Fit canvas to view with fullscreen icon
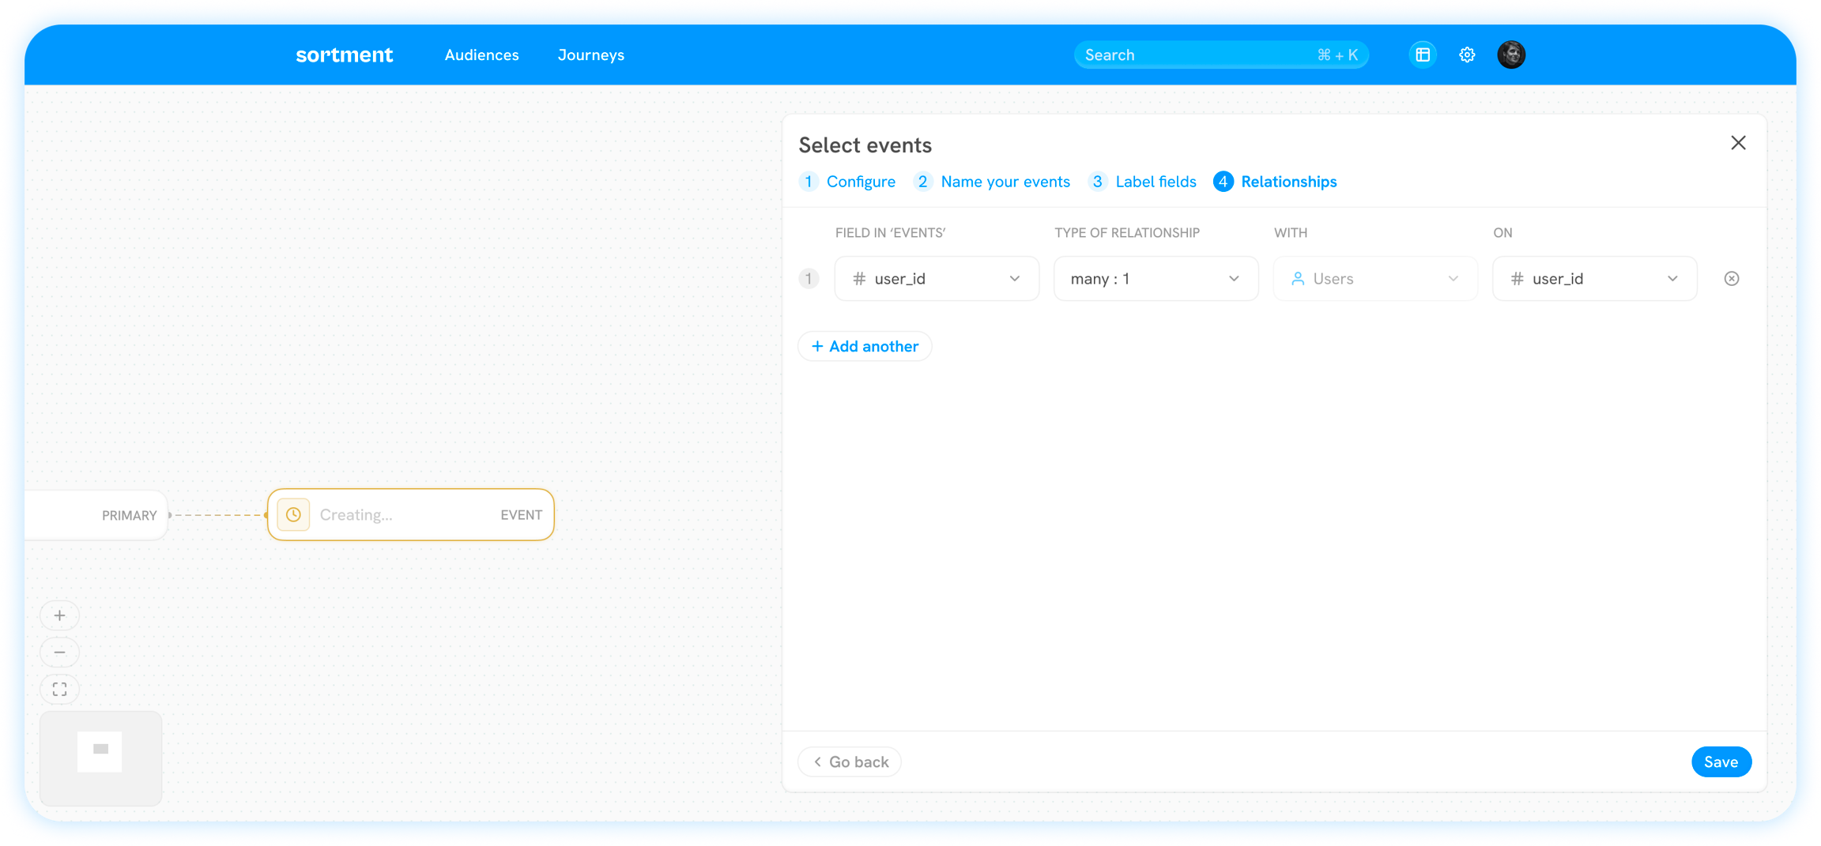 click(59, 690)
